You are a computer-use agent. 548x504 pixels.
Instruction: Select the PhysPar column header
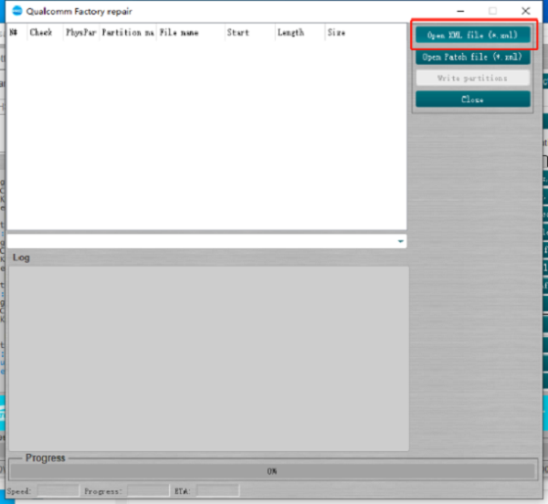click(81, 33)
